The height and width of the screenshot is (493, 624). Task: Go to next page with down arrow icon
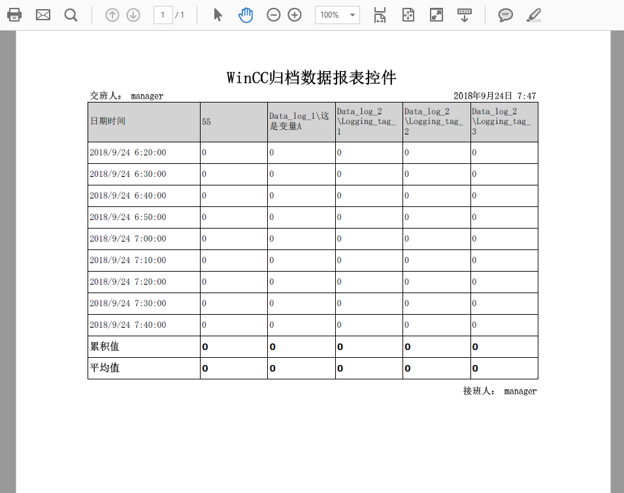tap(133, 14)
